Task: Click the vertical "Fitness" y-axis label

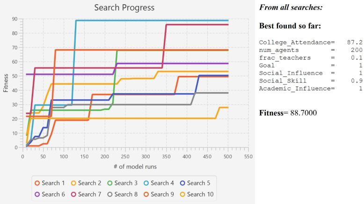Action: pyautogui.click(x=6, y=82)
